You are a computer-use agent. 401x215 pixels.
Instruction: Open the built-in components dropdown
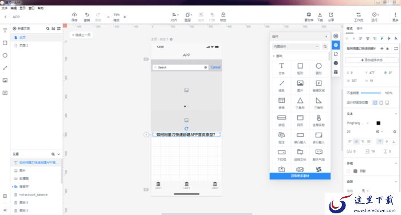point(296,46)
